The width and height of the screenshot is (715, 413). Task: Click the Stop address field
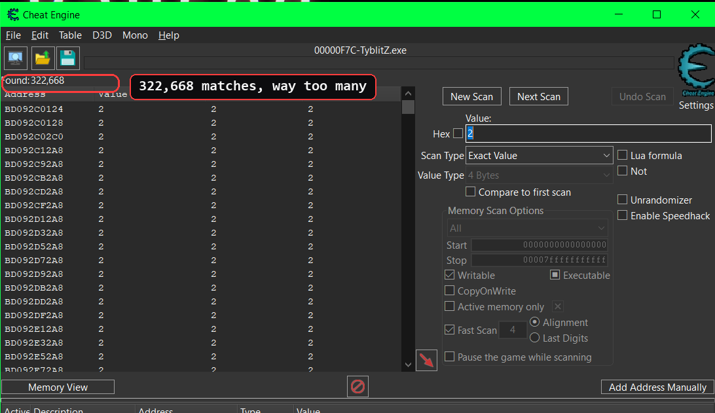[x=540, y=260]
